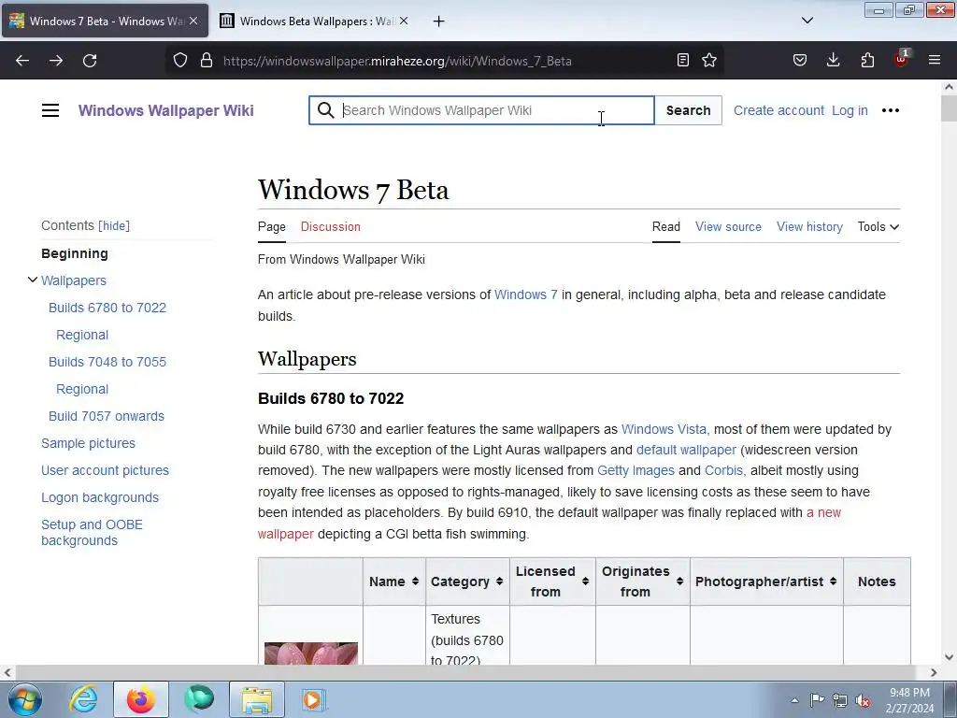This screenshot has height=718, width=957.
Task: Collapse the Wallpapers contents section
Action: pyautogui.click(x=33, y=280)
